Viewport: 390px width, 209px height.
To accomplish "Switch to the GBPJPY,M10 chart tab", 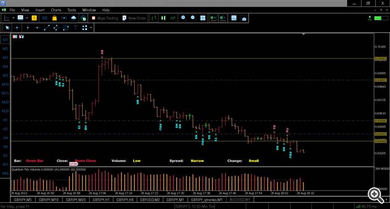I will pos(49,200).
